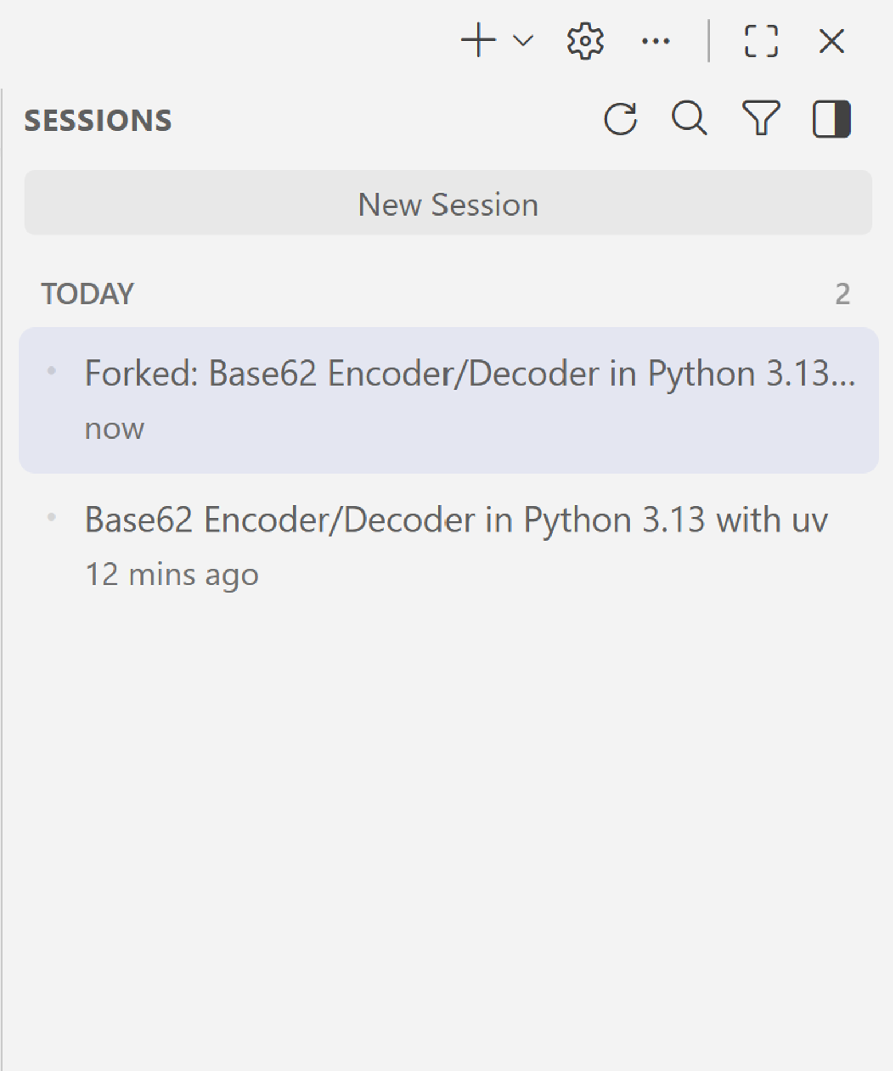The height and width of the screenshot is (1071, 893).
Task: Click the TODAY group label
Action: [87, 292]
